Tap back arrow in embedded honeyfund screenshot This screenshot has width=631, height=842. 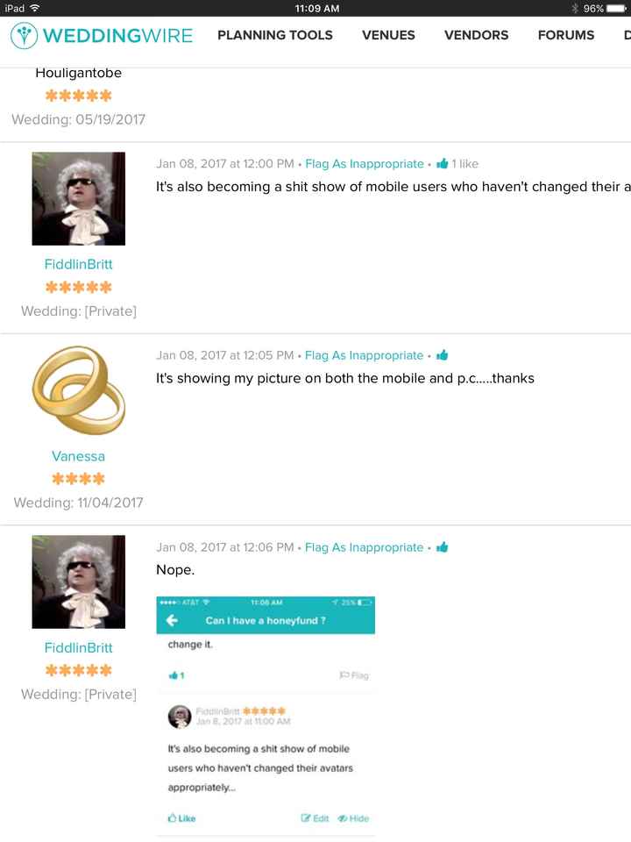pyautogui.click(x=172, y=621)
